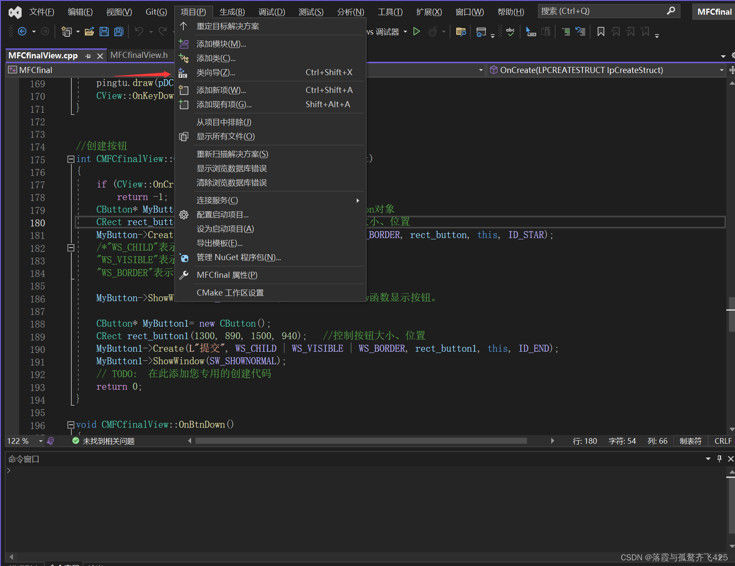Click the abc spell check icon

510,32
